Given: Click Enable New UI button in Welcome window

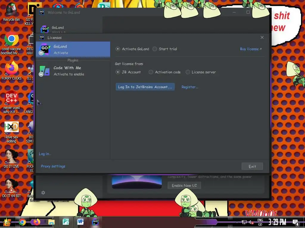Looking at the screenshot, I should click(x=184, y=186).
